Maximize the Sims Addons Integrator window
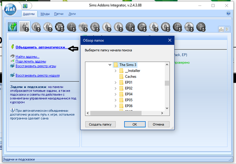The width and height of the screenshot is (236, 164). pyautogui.click(x=213, y=5)
